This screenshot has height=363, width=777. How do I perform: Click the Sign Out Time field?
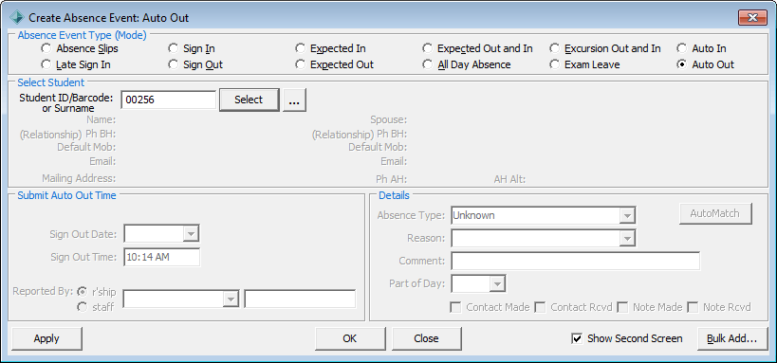pos(162,257)
